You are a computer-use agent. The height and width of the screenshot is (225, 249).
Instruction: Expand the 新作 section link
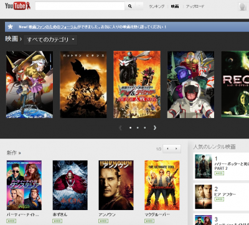pyautogui.click(x=14, y=153)
